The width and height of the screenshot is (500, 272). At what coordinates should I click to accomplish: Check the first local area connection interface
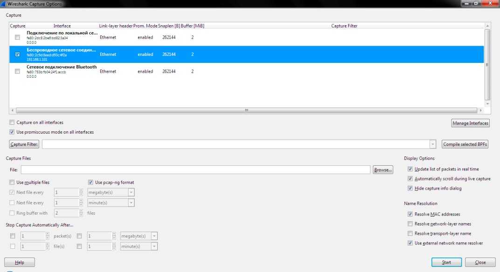(x=17, y=37)
